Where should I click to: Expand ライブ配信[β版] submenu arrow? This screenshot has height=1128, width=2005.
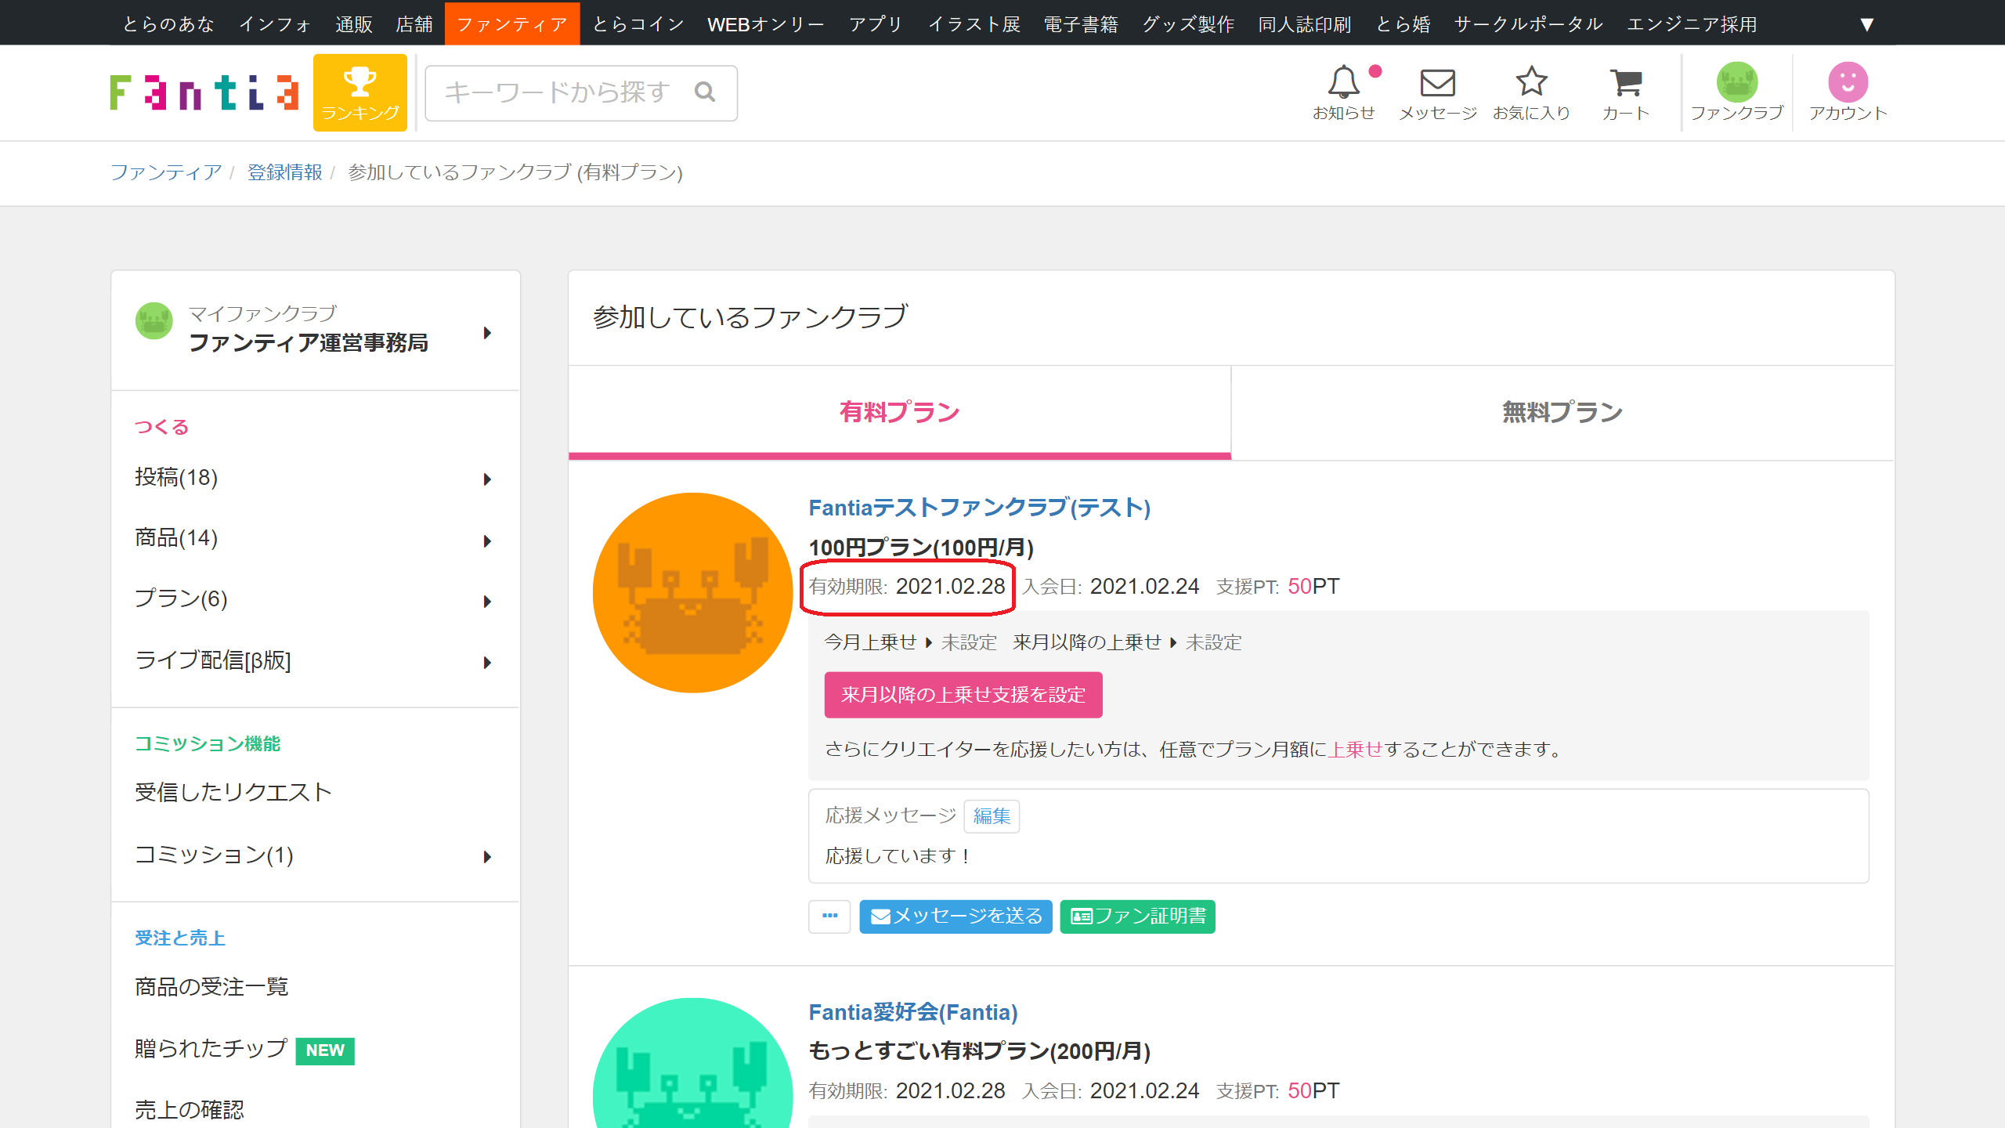[487, 663]
